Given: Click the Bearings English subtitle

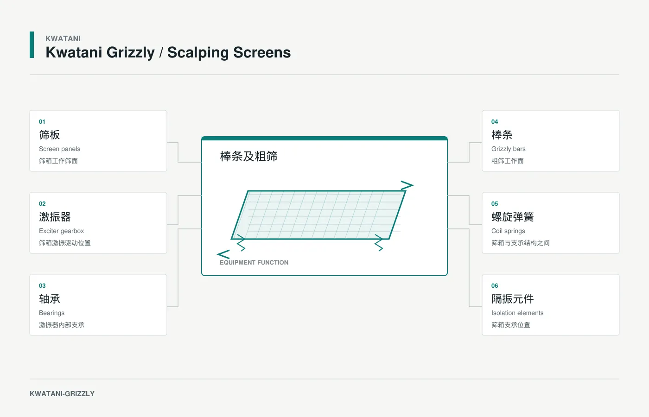Looking at the screenshot, I should click(x=52, y=313).
